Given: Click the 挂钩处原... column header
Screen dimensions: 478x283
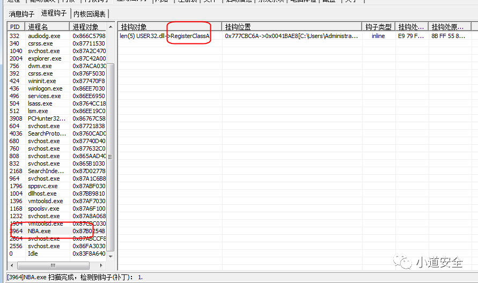Looking at the screenshot, I should [450, 27].
